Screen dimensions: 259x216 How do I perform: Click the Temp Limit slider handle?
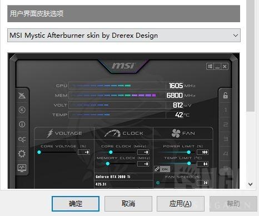click(189, 163)
